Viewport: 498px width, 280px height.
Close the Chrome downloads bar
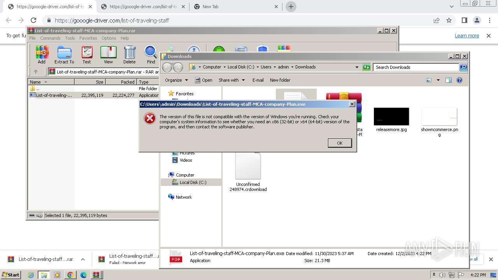[491, 259]
